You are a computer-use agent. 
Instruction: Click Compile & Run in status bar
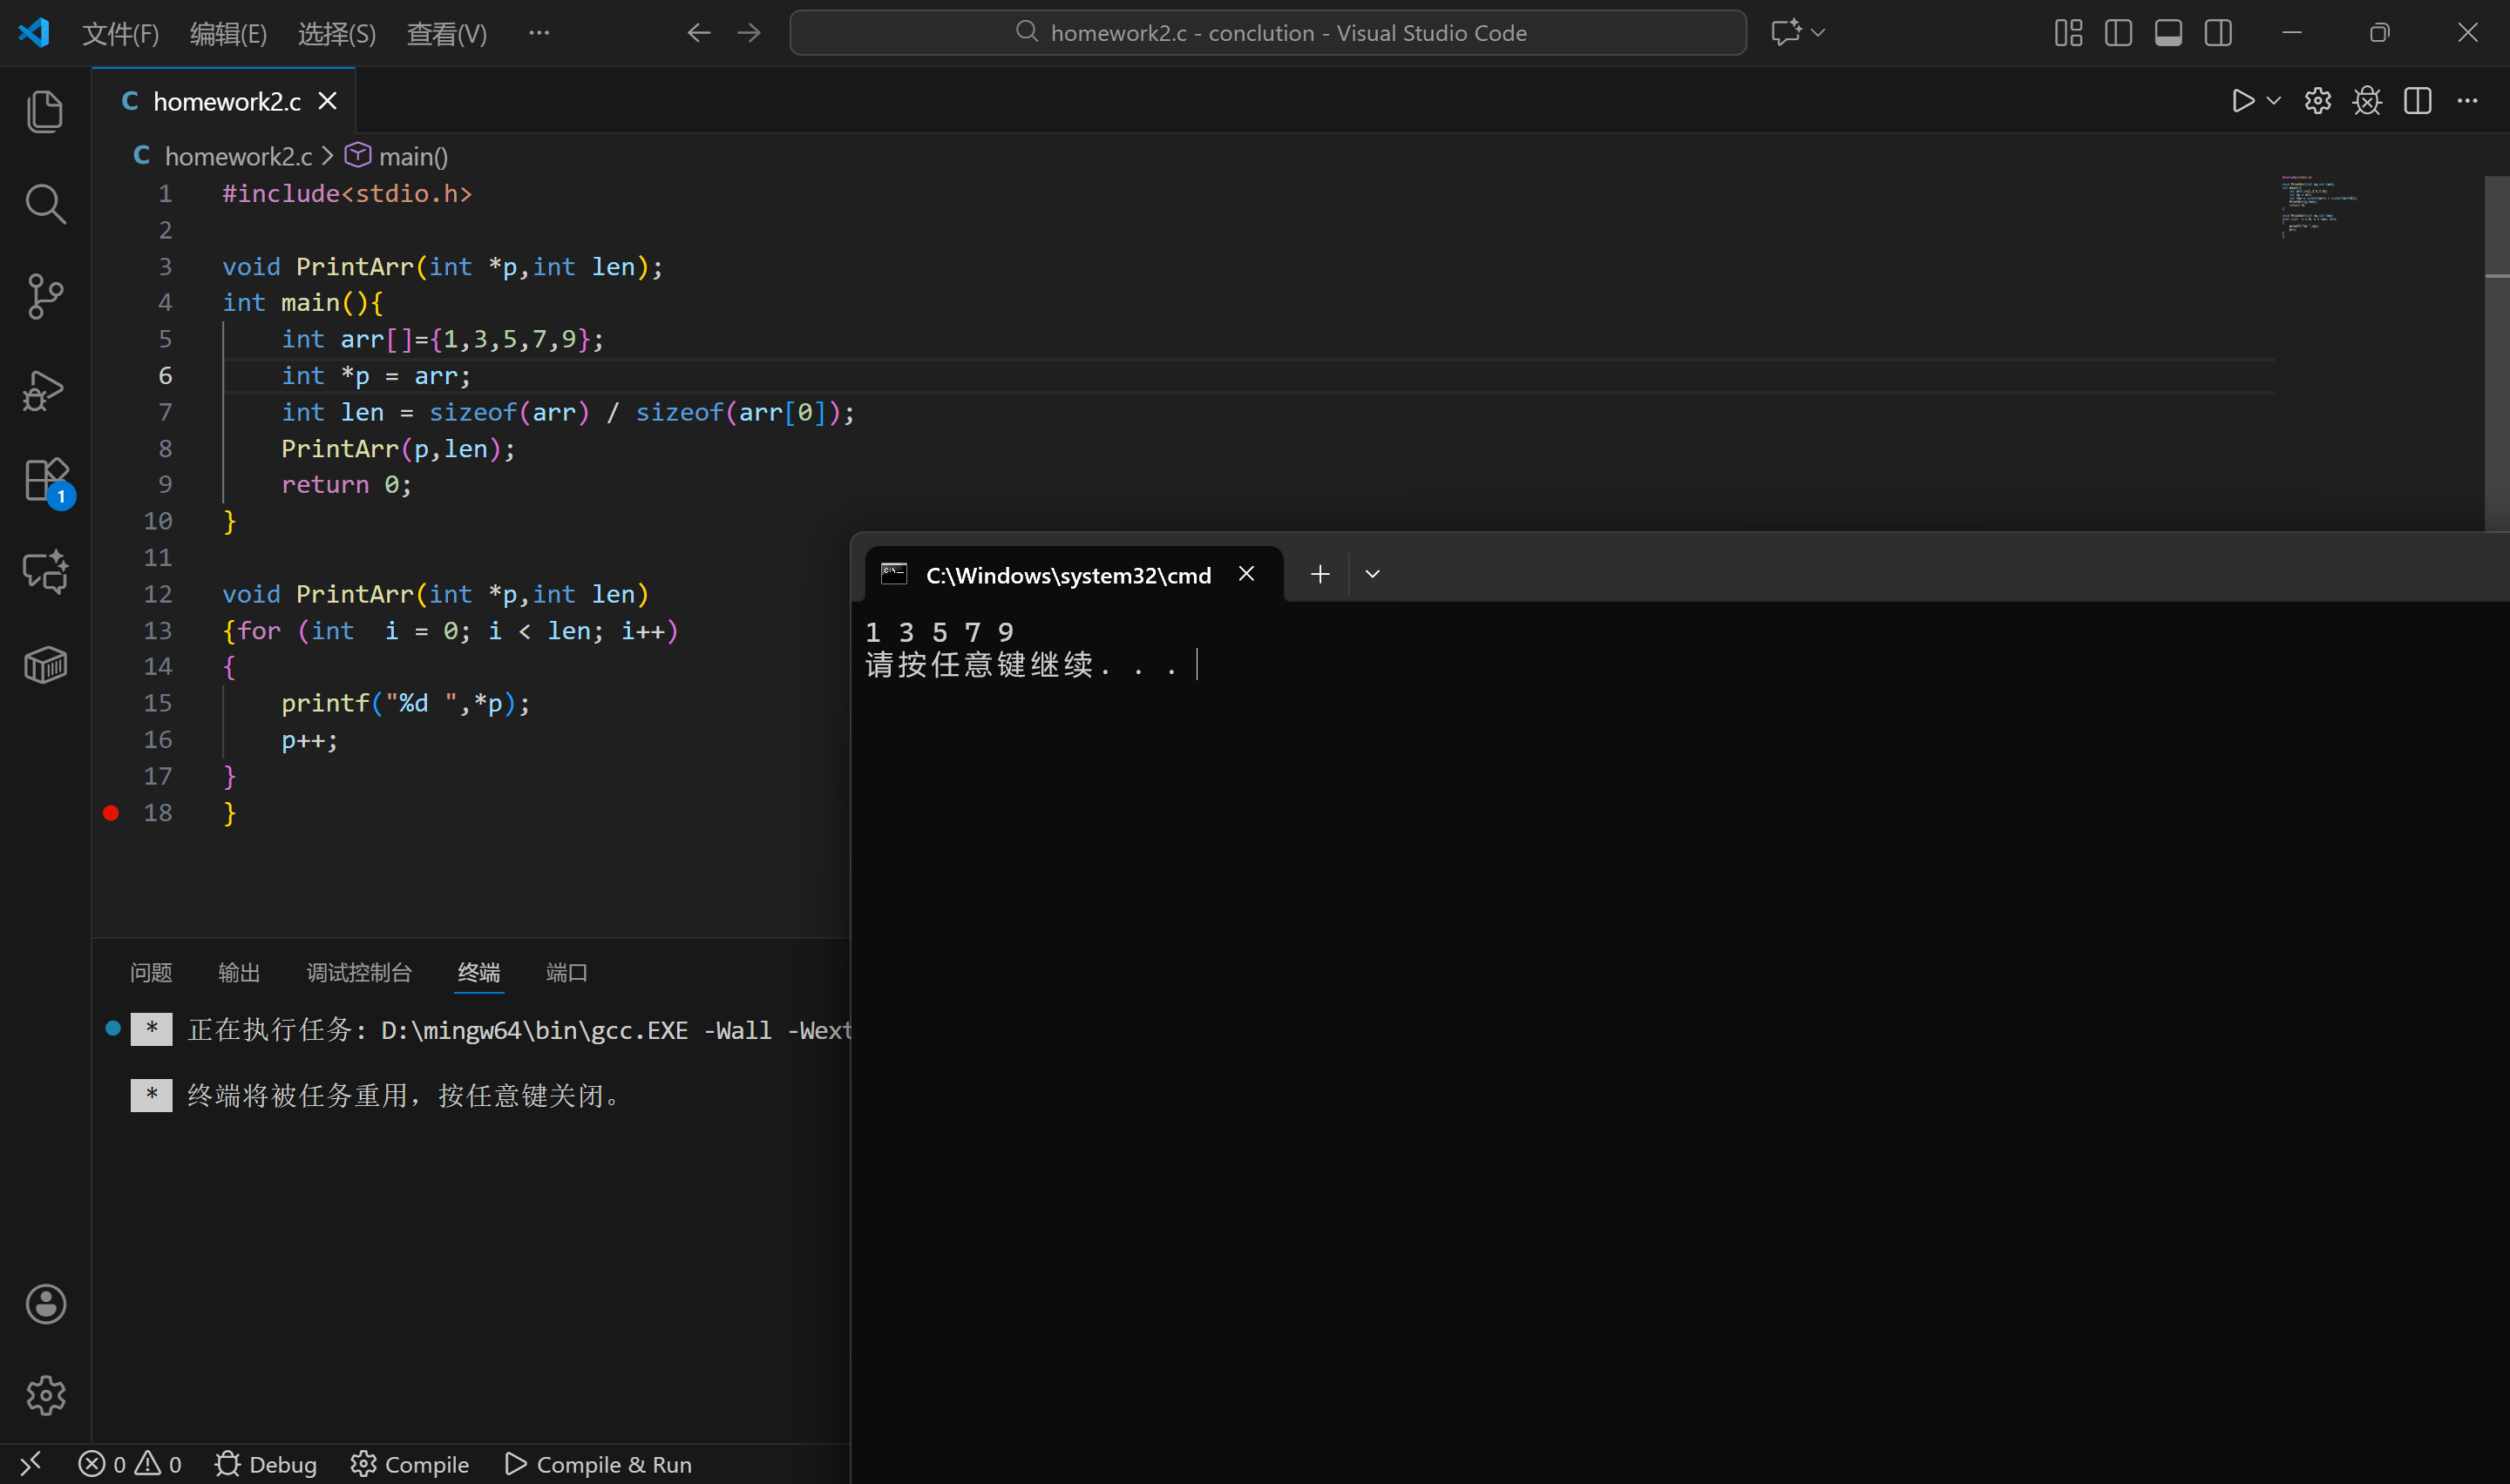click(x=598, y=1464)
